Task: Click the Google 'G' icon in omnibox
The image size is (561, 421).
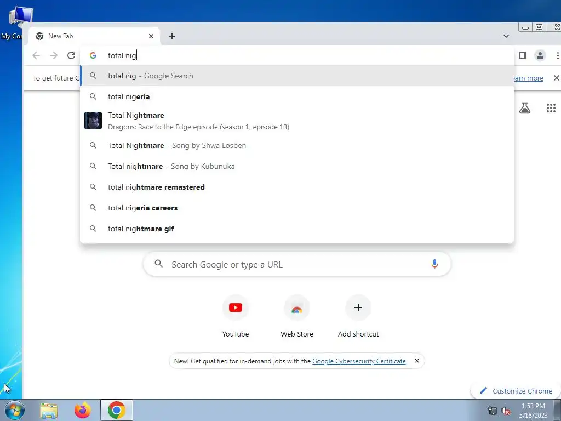Action: (93, 55)
